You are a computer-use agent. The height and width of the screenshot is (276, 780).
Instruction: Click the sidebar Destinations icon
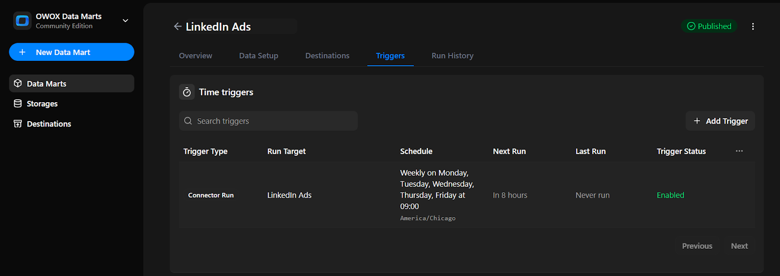pos(18,124)
